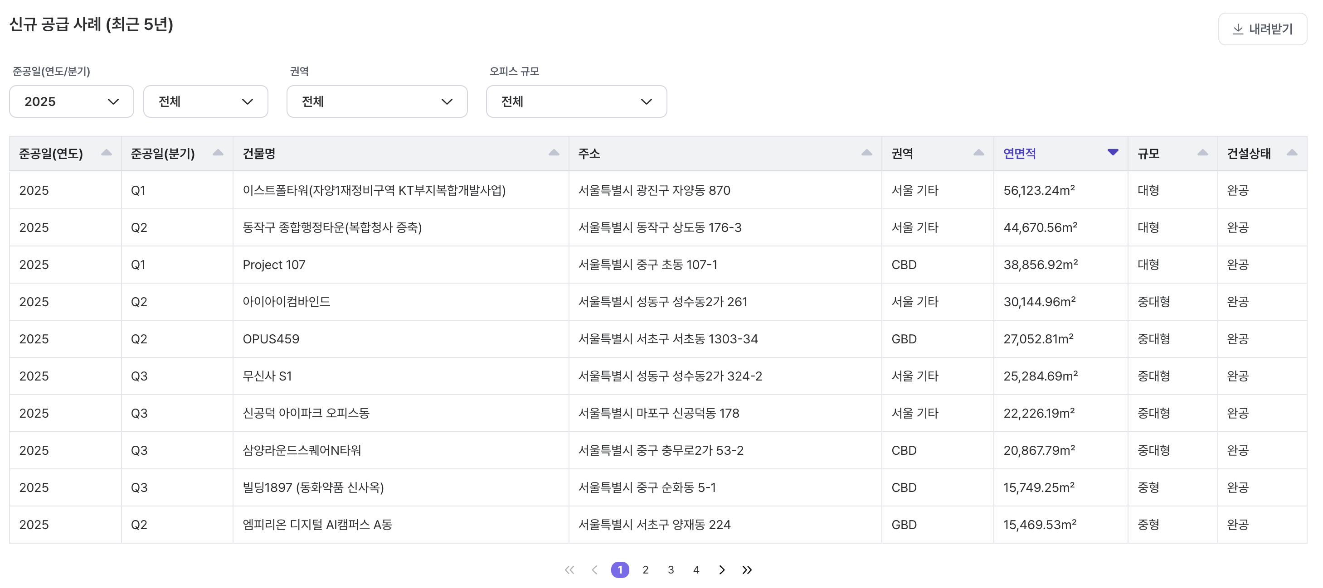Click the 내려받기 download button
The image size is (1323, 588).
(1262, 29)
